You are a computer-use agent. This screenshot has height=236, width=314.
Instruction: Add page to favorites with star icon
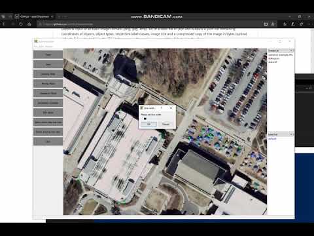click(x=273, y=24)
